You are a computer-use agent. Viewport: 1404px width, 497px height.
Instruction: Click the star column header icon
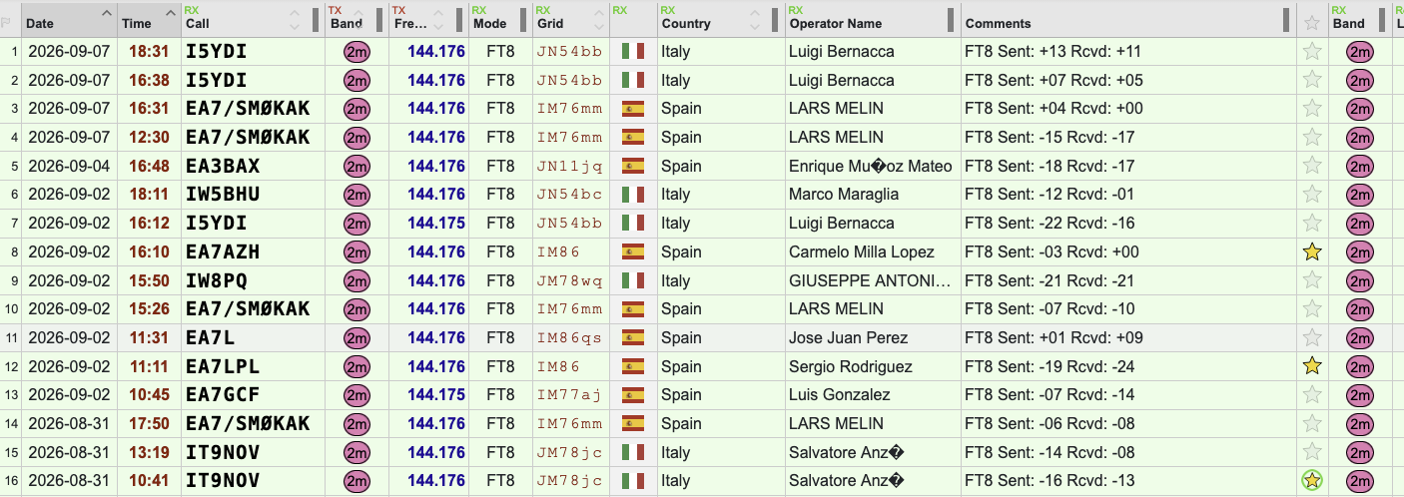(1311, 22)
